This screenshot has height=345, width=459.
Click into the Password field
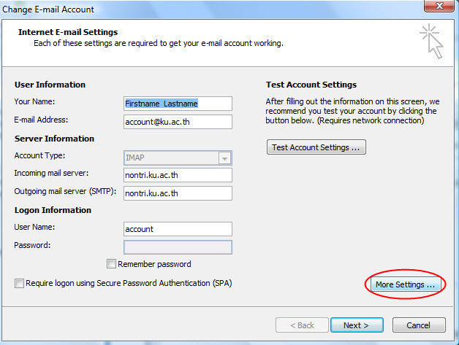178,247
